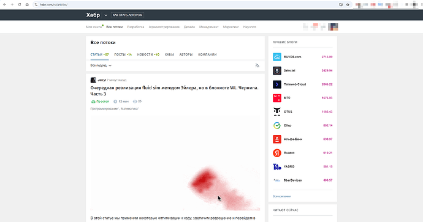This screenshot has width=423, height=222.
Task: Open the RUVDS.com blog logo
Action: (x=276, y=57)
